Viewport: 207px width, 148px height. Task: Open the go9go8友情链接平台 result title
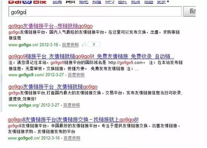pyautogui.click(x=73, y=120)
